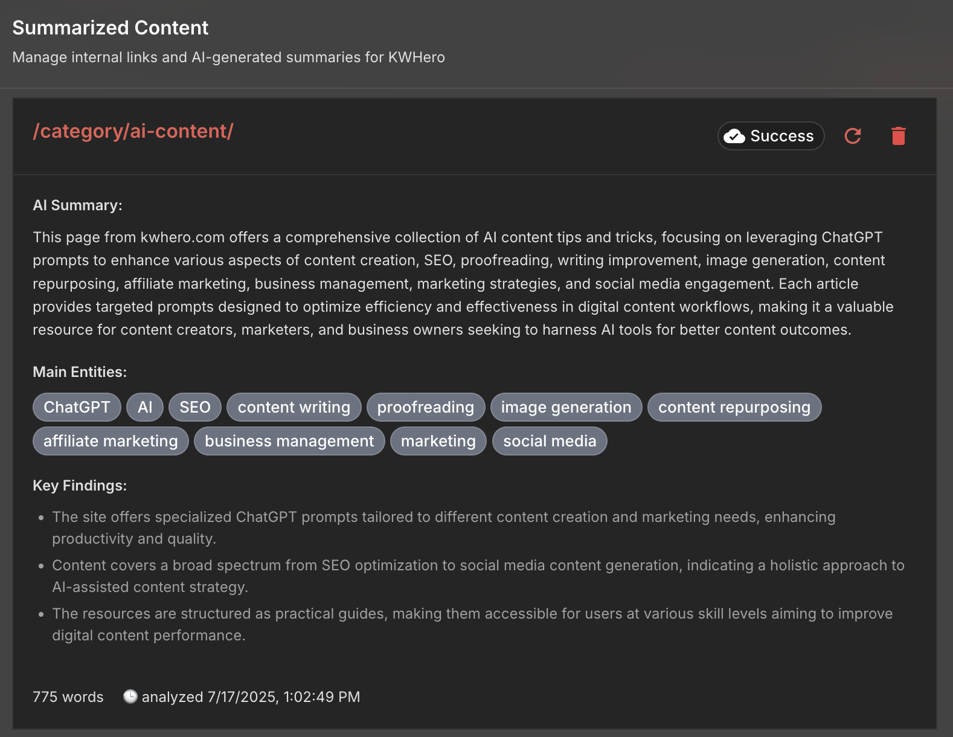
Task: Expand the AI Summary section
Action: (77, 205)
